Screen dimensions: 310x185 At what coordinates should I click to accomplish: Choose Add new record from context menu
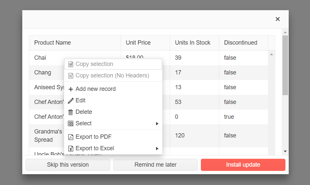click(95, 89)
